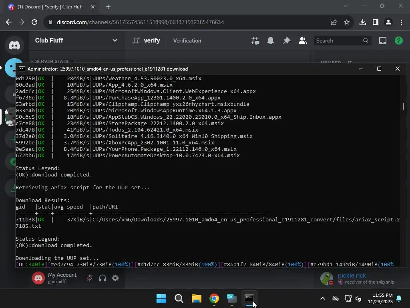
Task: Click the Clipchamp msixbundle line
Action: [133, 104]
